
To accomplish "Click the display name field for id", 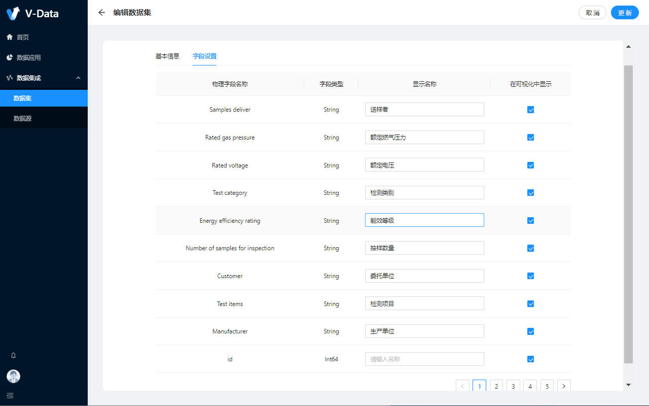I will (x=424, y=359).
